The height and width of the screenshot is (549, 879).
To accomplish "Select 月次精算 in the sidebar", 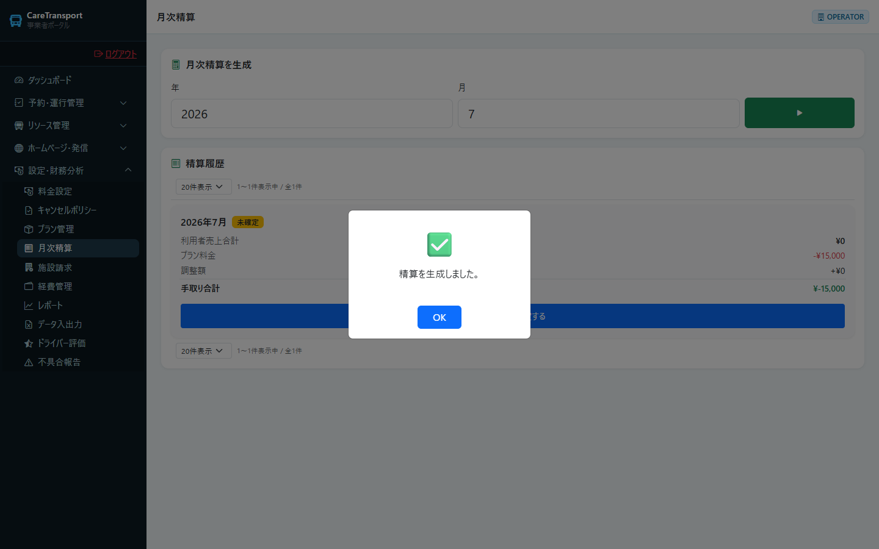I will click(78, 248).
